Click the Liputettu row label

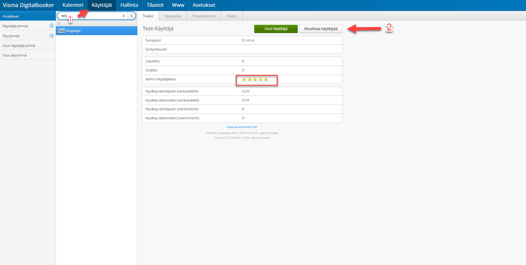[x=152, y=62]
